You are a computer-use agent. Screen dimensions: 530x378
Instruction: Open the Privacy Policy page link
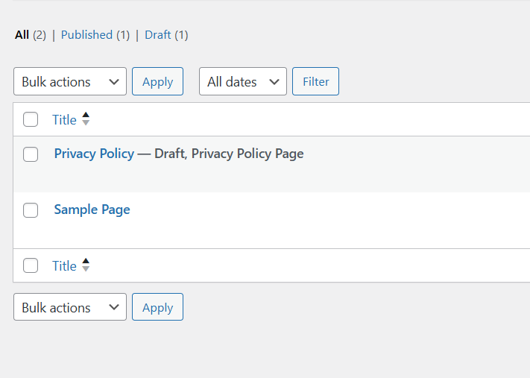[x=94, y=154]
